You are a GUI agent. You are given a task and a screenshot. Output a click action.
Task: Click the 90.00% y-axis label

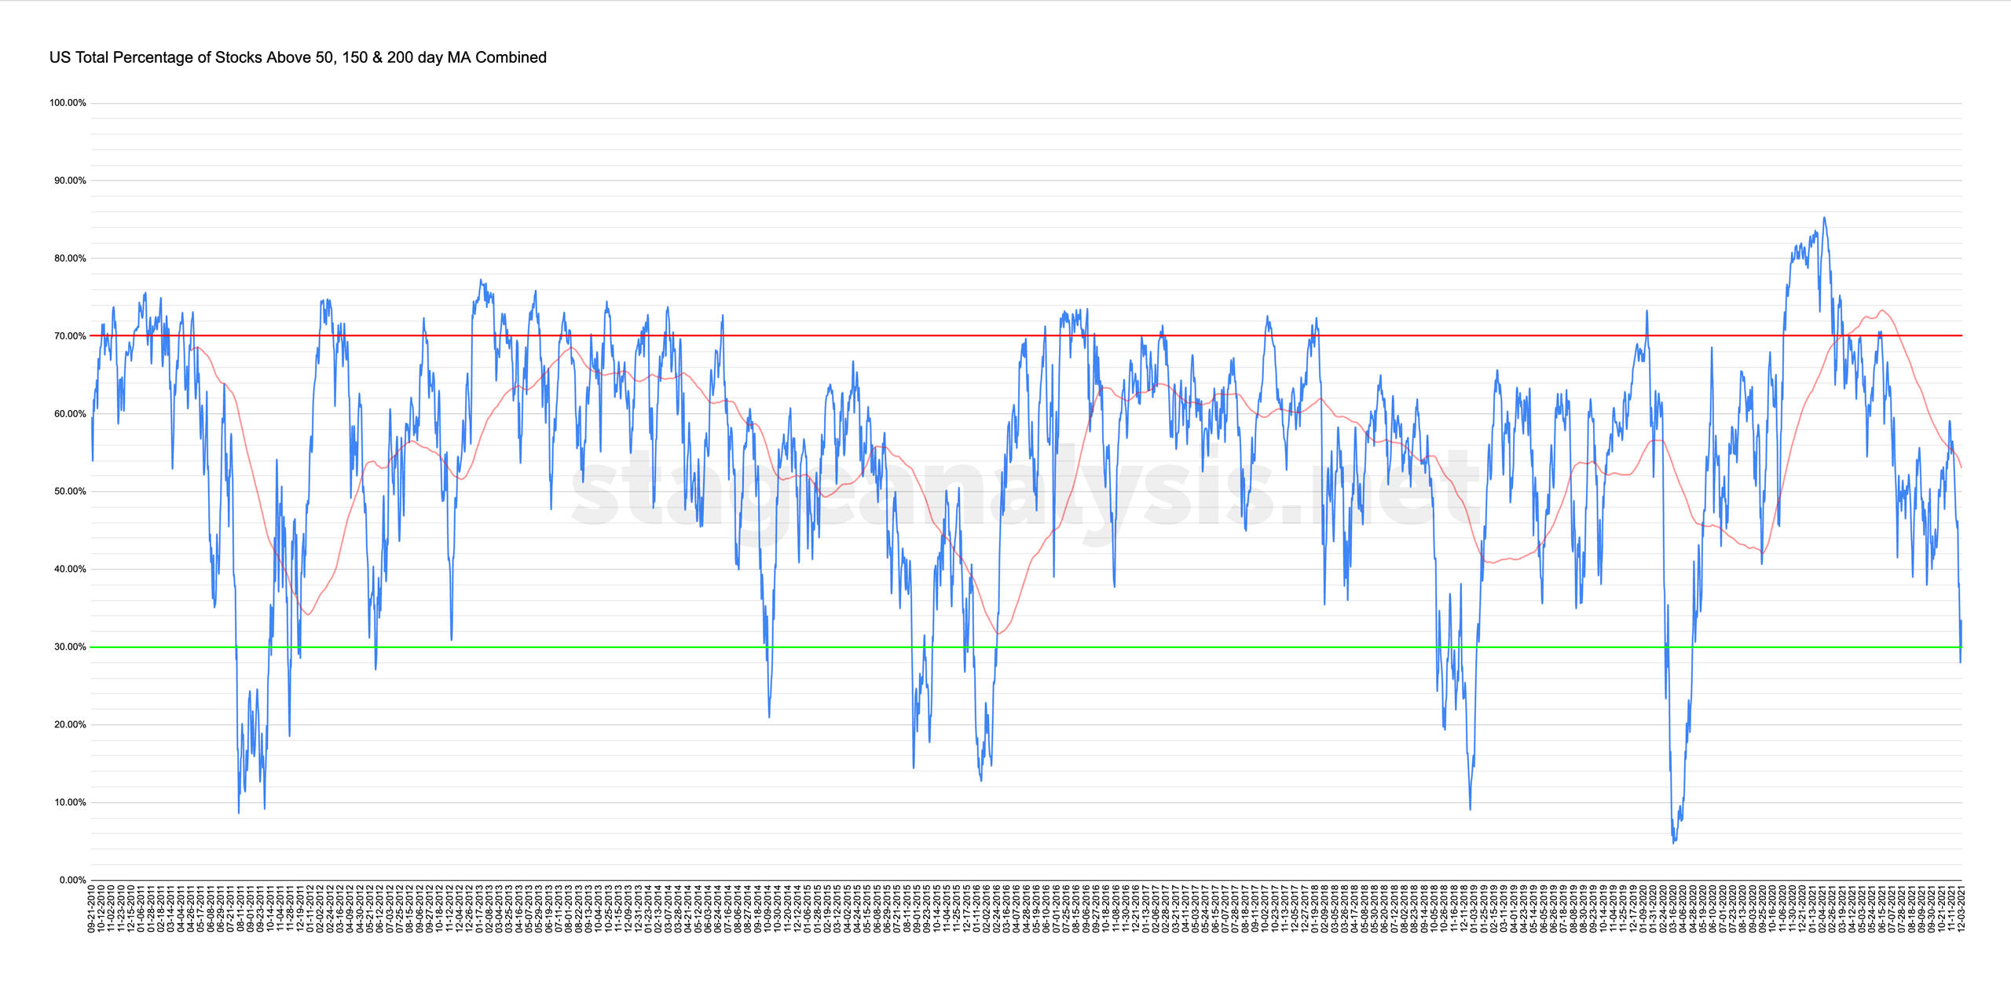[x=70, y=181]
